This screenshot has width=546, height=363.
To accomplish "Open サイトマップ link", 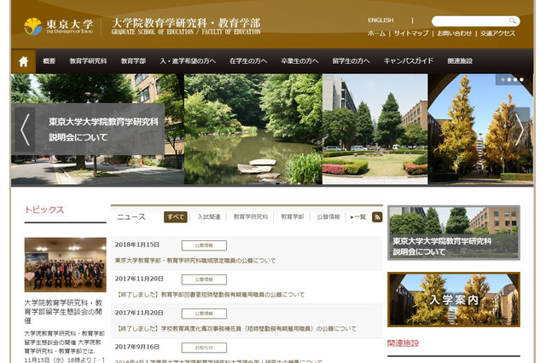I will (x=411, y=33).
